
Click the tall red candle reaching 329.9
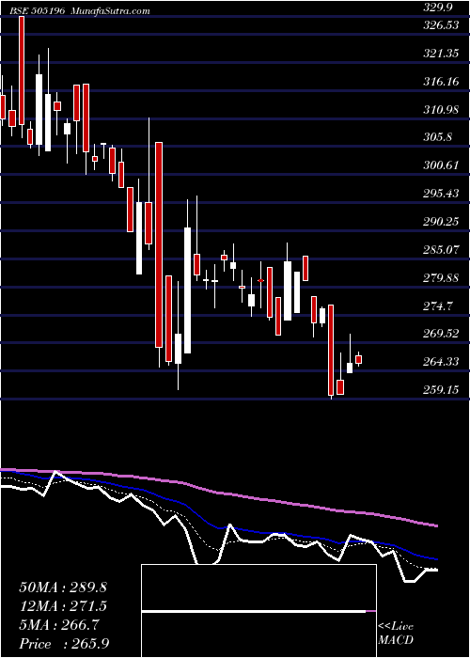coord(22,70)
